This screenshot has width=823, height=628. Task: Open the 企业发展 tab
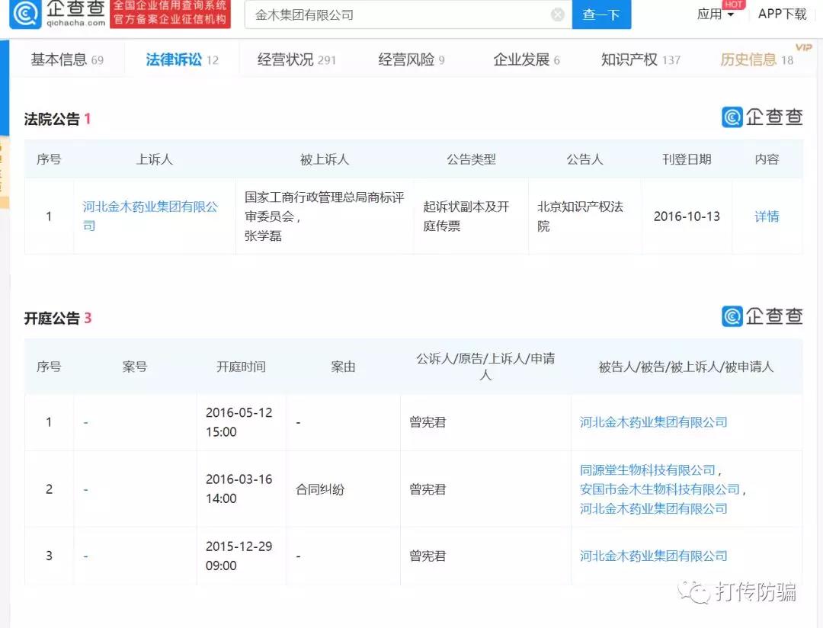[526, 60]
